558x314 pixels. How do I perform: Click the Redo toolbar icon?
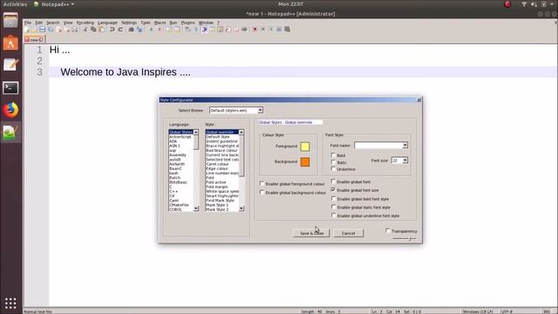coord(120,30)
